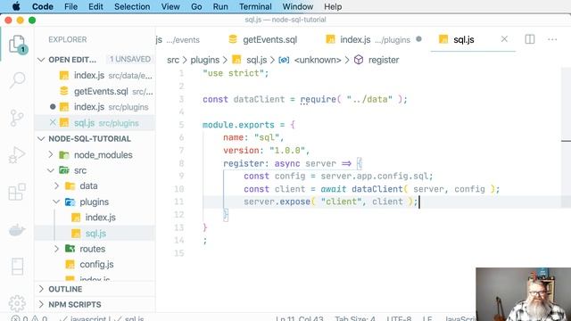This screenshot has height=321, width=571.
Task: Open the Help menu
Action: click(333, 6)
